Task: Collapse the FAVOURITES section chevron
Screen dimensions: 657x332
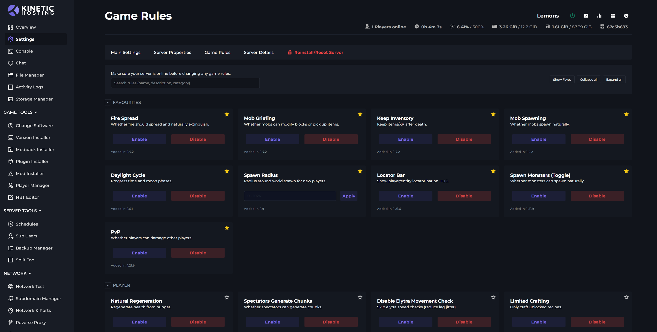Action: pyautogui.click(x=108, y=102)
